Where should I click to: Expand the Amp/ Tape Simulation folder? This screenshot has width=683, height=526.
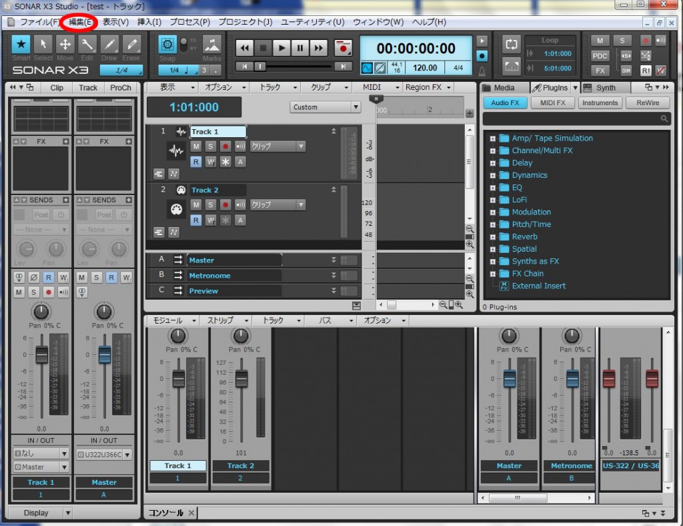pyautogui.click(x=493, y=138)
